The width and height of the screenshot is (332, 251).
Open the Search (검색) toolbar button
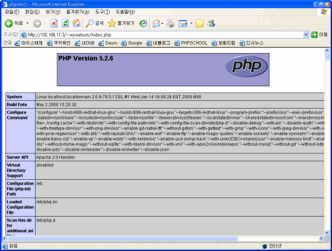click(x=94, y=24)
